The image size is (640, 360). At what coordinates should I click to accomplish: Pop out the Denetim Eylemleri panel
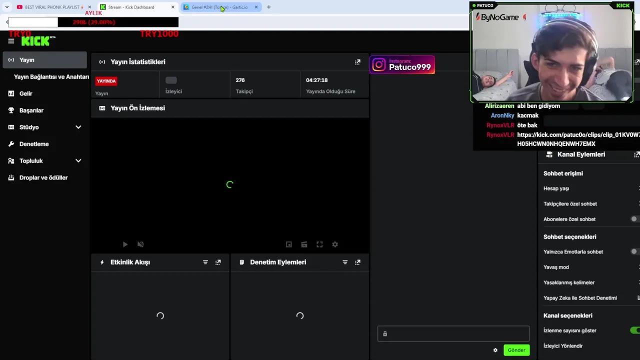(357, 262)
